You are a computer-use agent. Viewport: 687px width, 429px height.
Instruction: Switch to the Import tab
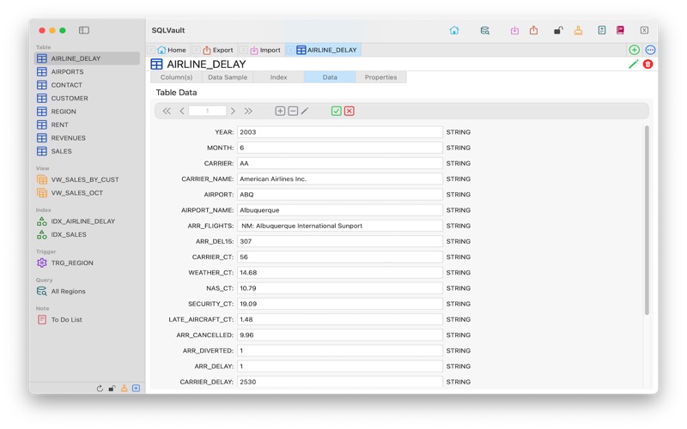265,50
